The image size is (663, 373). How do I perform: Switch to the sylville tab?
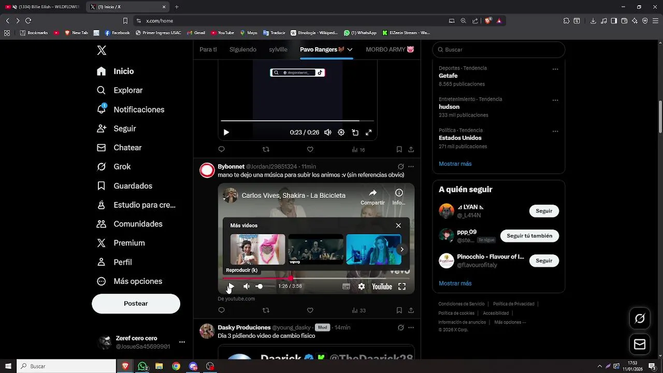(x=278, y=50)
